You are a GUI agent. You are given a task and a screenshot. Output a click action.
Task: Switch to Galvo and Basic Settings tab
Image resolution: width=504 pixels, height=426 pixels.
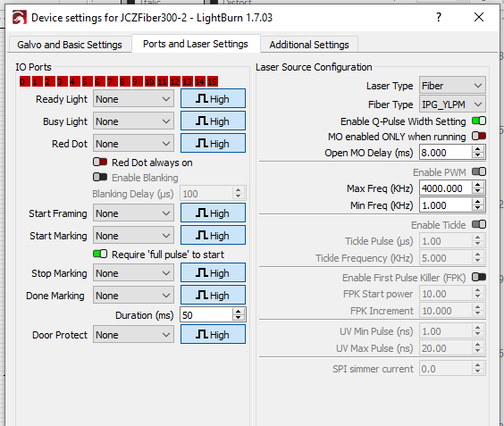pos(70,45)
